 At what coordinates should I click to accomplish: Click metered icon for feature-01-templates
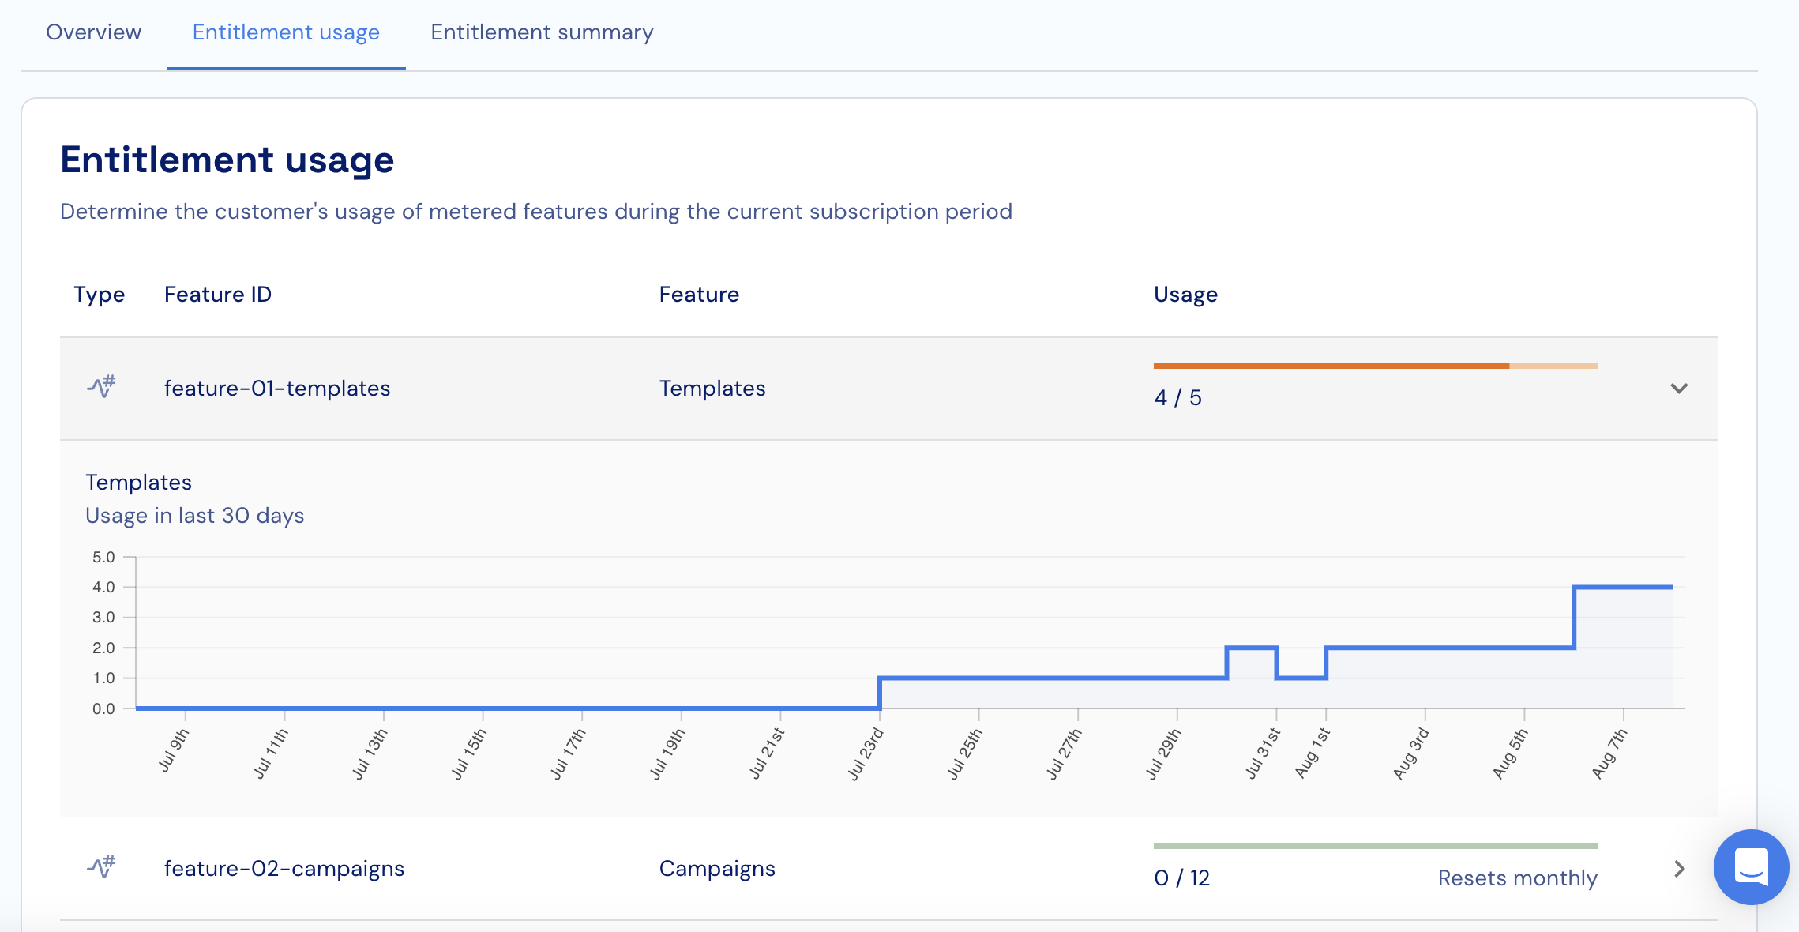point(101,387)
